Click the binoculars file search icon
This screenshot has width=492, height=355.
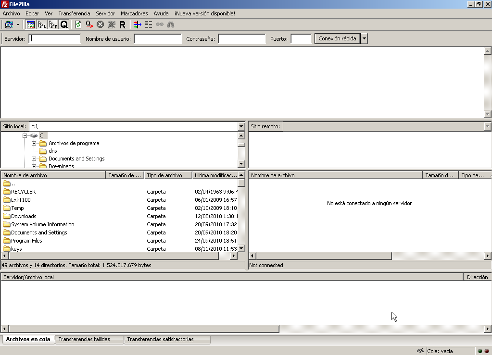point(170,24)
